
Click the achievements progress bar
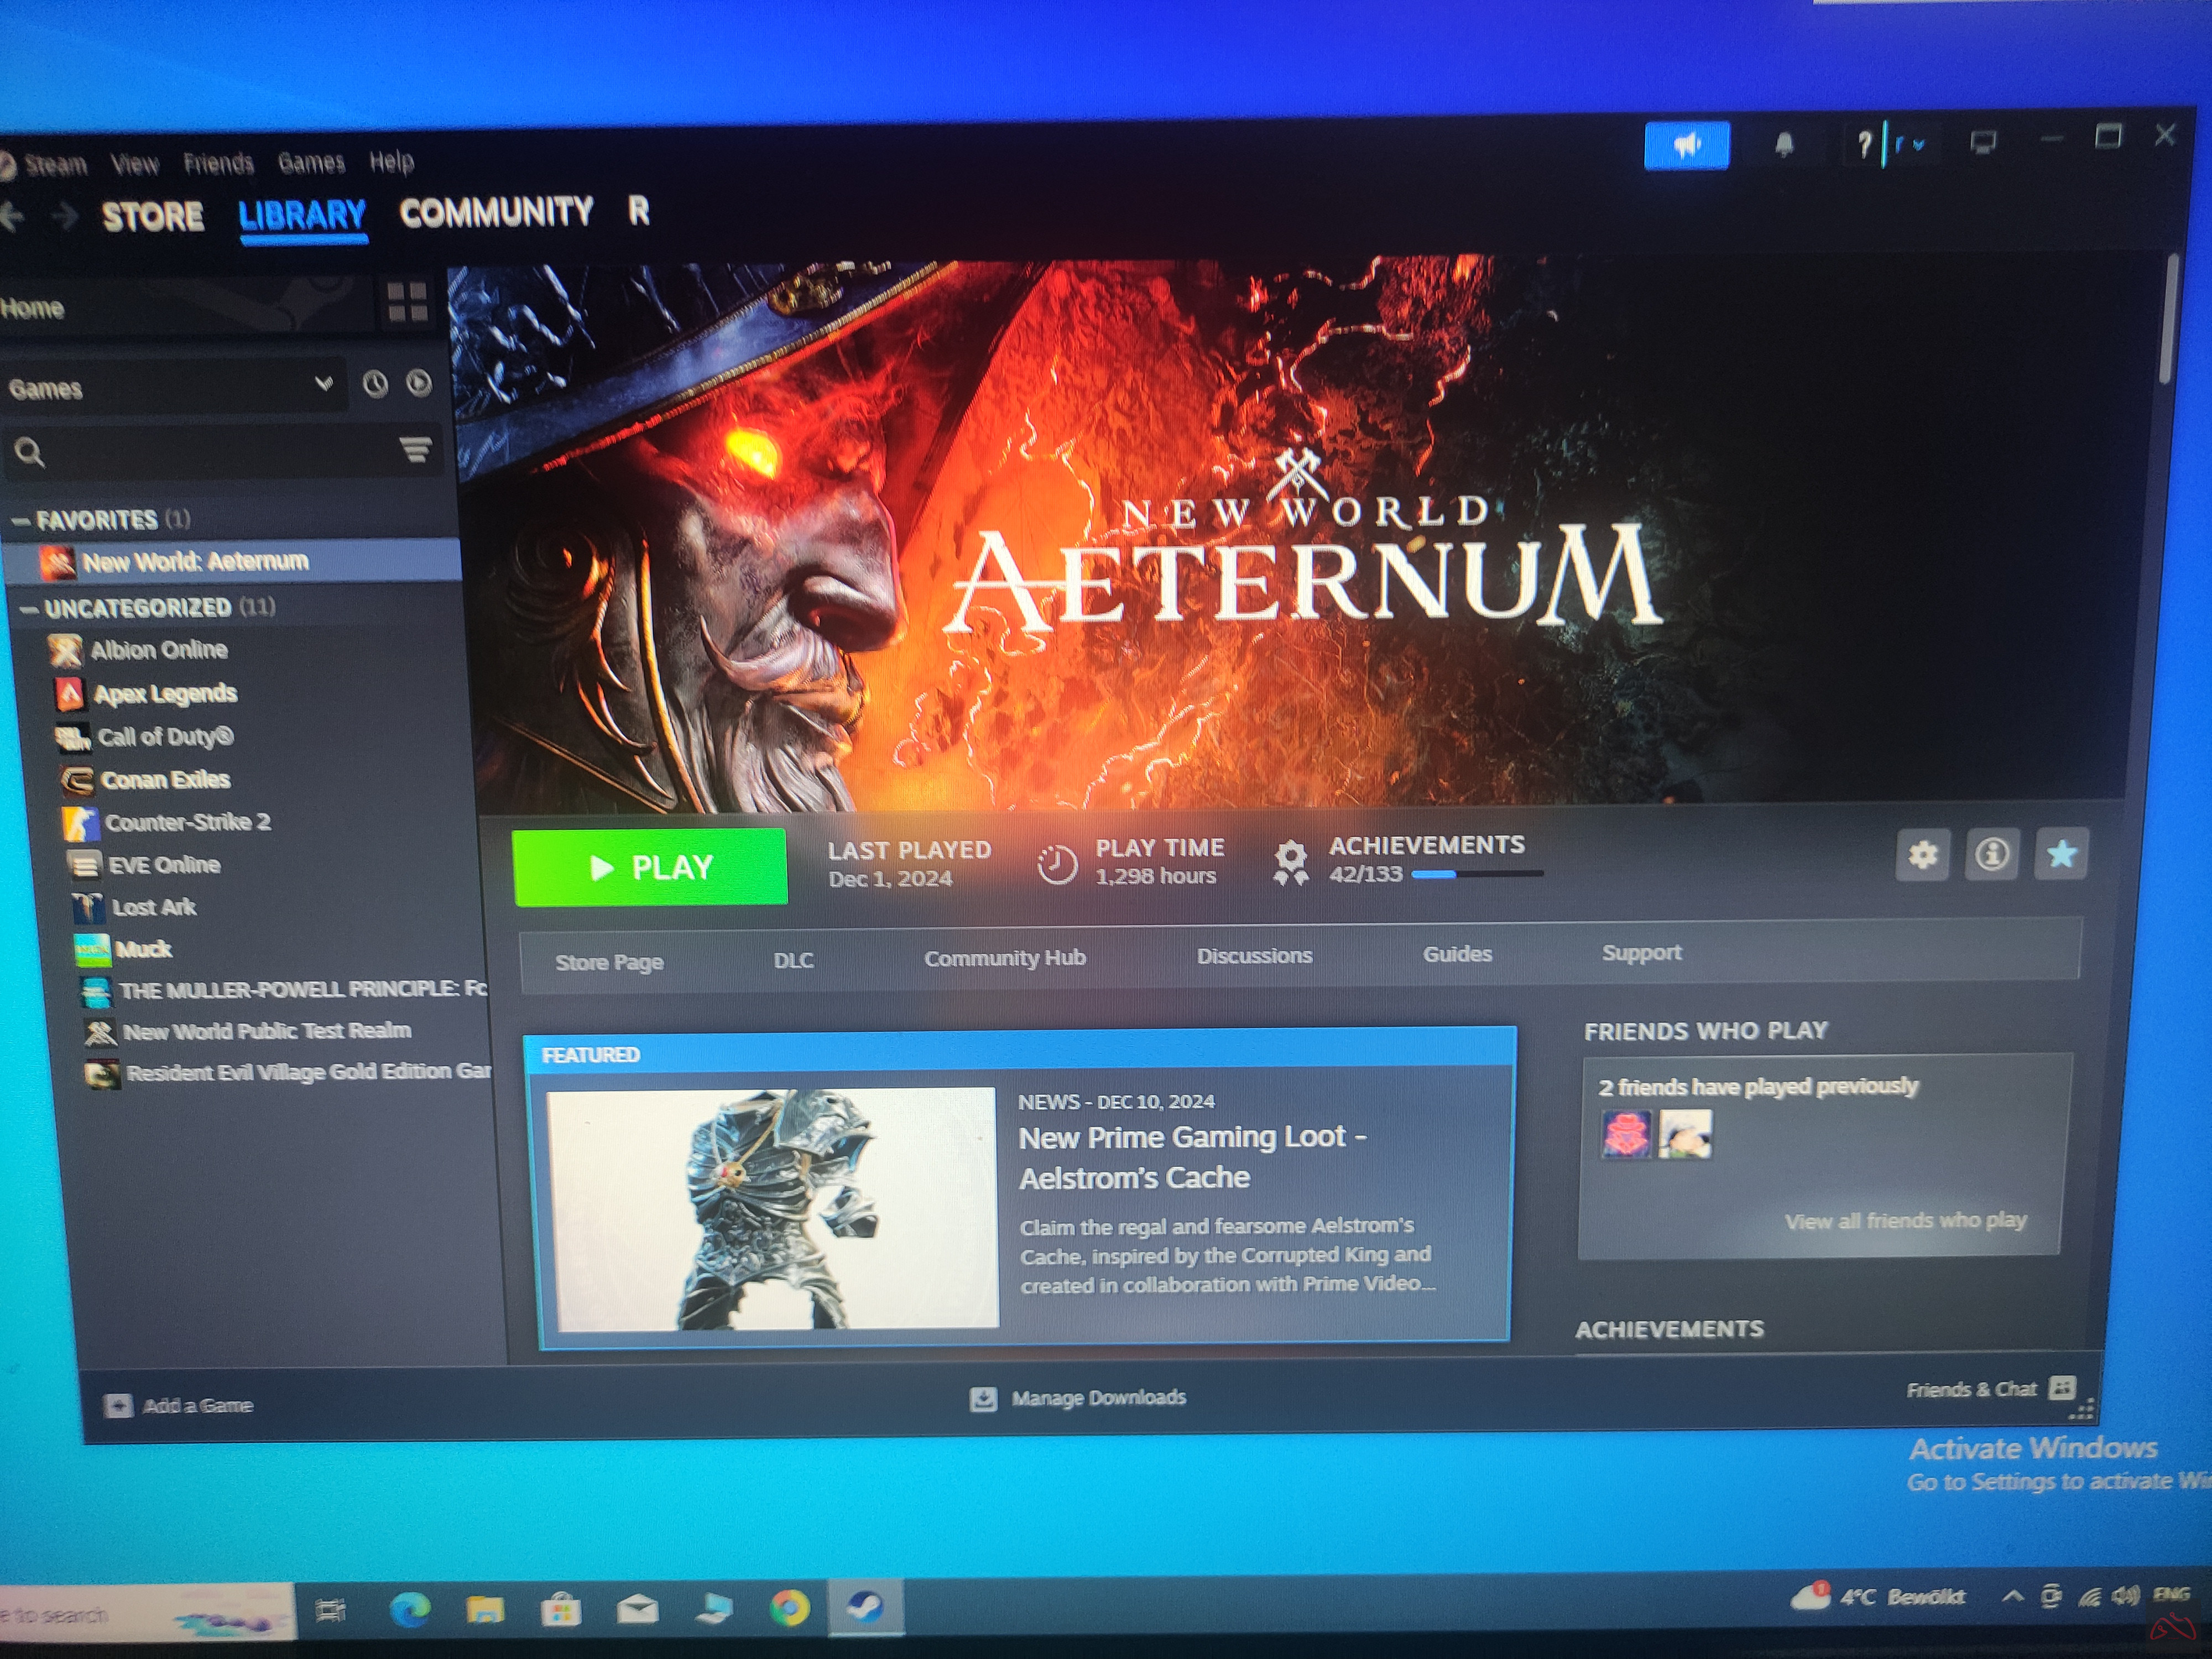tap(1477, 874)
